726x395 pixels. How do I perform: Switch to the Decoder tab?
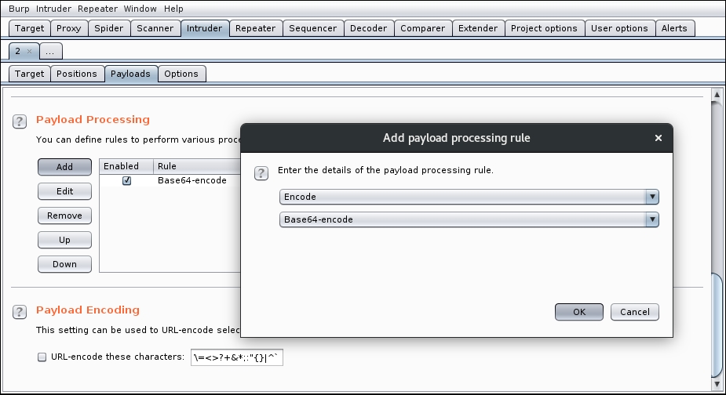click(369, 28)
